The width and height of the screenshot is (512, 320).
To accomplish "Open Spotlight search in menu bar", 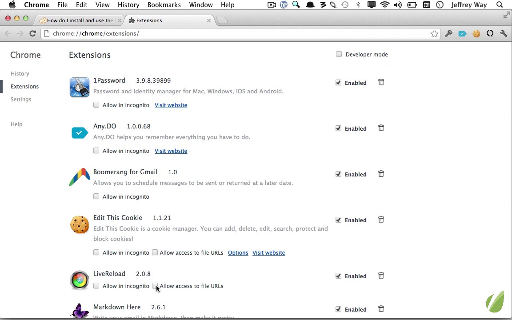I will (499, 4).
